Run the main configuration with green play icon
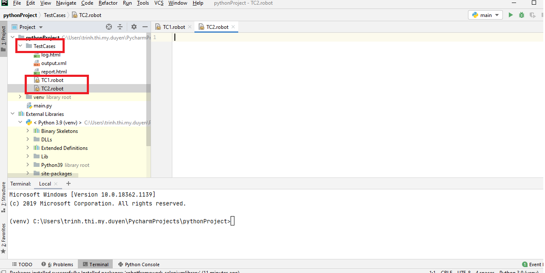 (x=511, y=15)
